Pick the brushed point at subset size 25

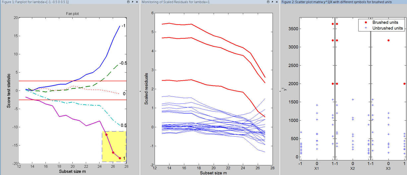[x=106, y=135]
